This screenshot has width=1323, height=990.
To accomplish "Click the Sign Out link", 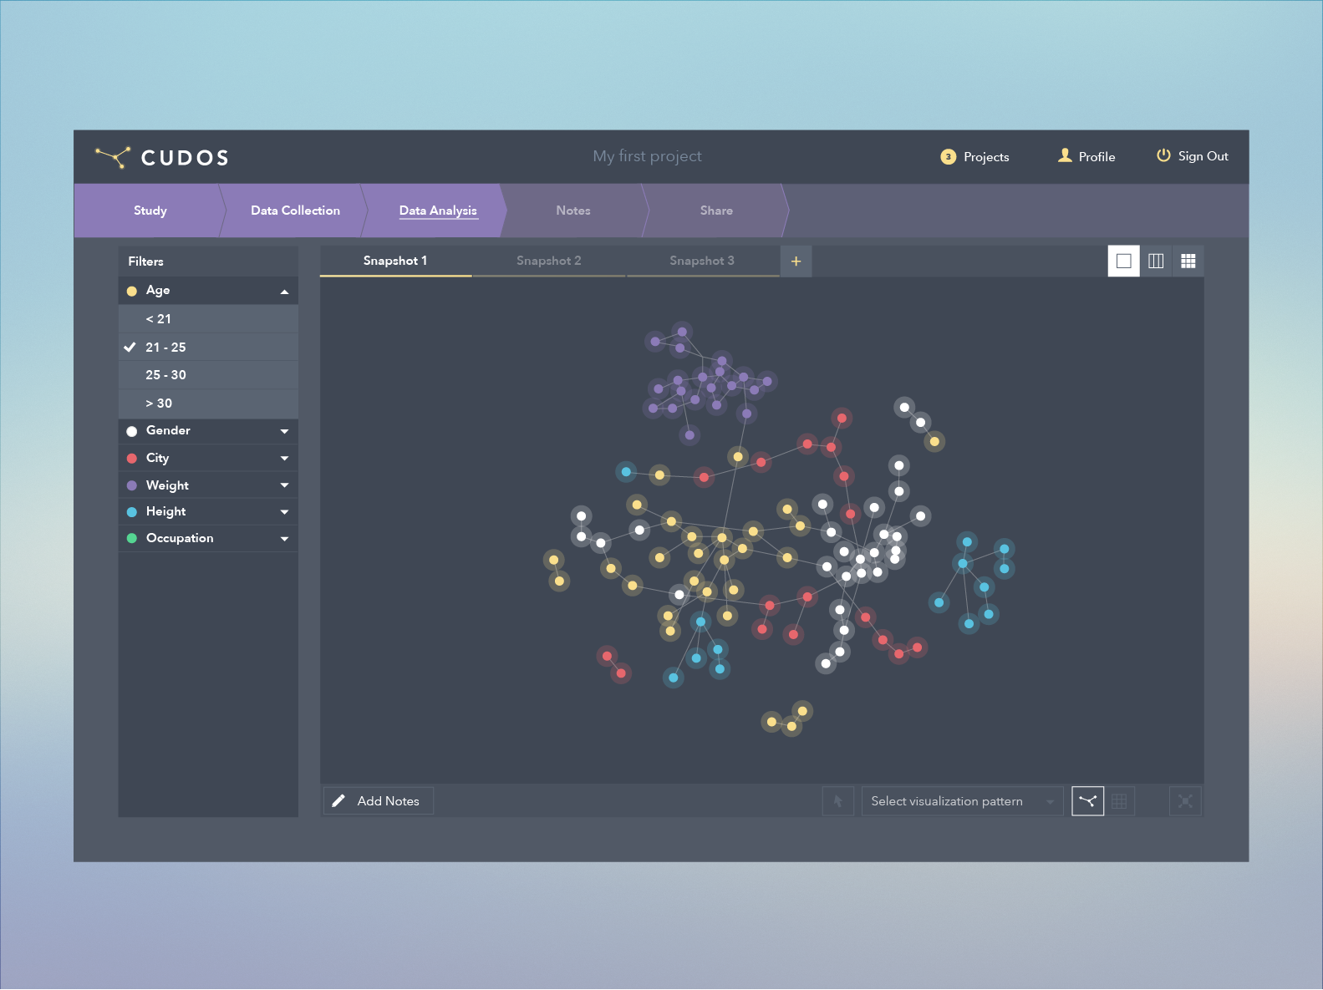I will (1203, 156).
